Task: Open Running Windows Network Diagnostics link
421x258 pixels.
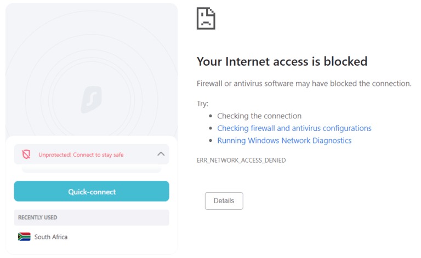Action: [284, 141]
